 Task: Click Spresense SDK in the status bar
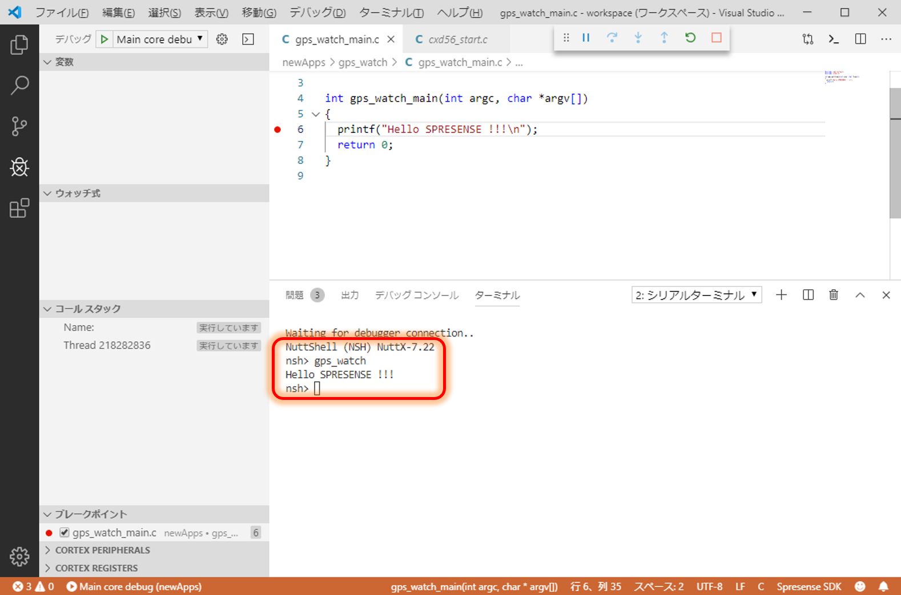(809, 586)
